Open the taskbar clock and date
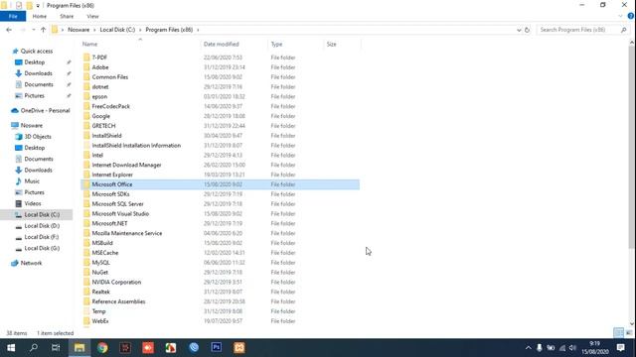 click(595, 348)
